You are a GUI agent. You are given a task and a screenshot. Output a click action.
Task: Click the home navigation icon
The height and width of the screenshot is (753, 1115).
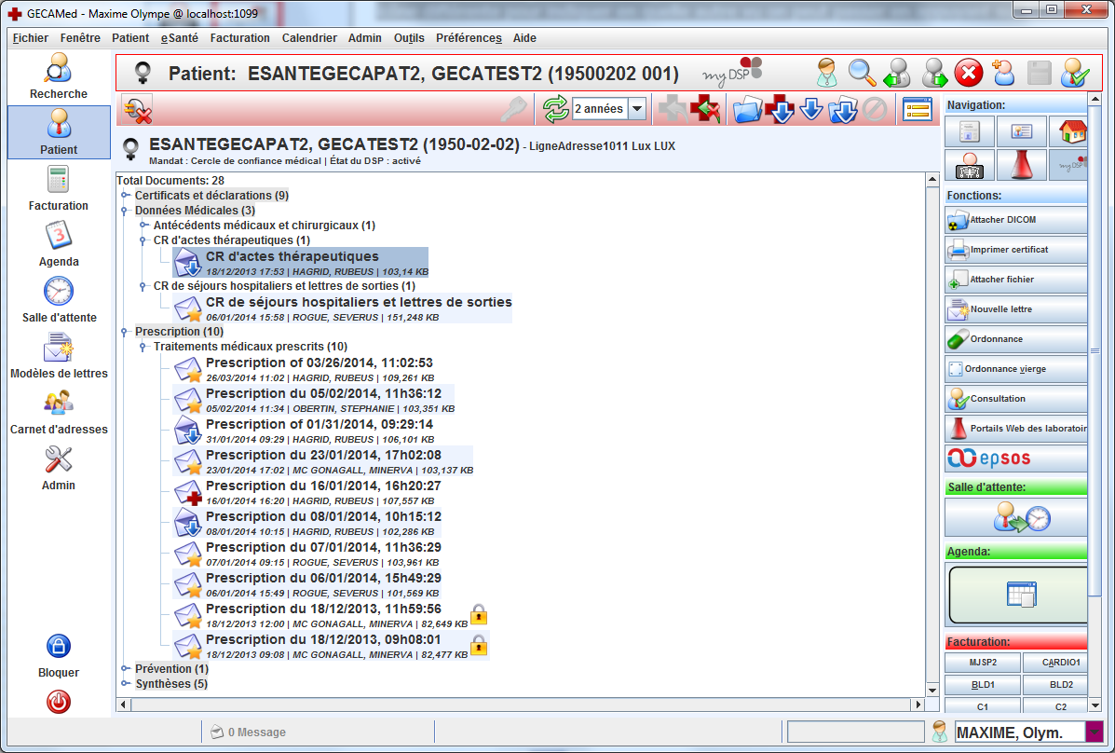click(1067, 132)
